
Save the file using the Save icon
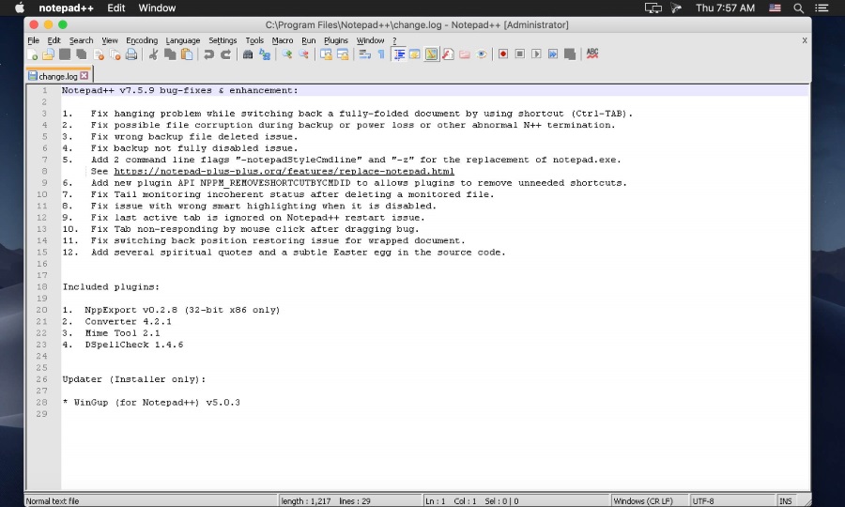click(65, 54)
